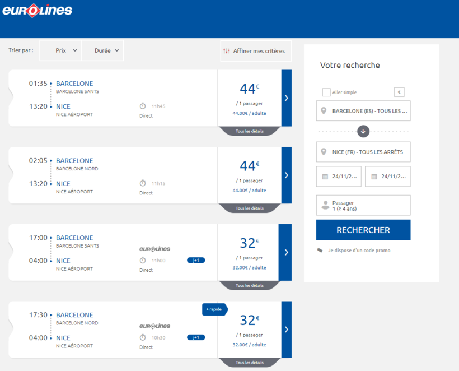Expand Tous les détails for 17:00 trip
Screen dimensions: 459x371
point(249,285)
